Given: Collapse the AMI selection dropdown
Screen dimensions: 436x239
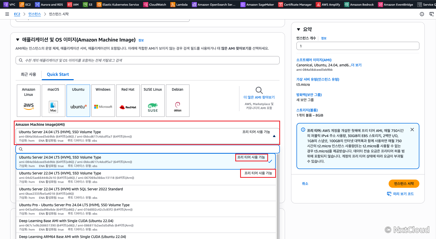Looking at the screenshot, I should coord(274,136).
